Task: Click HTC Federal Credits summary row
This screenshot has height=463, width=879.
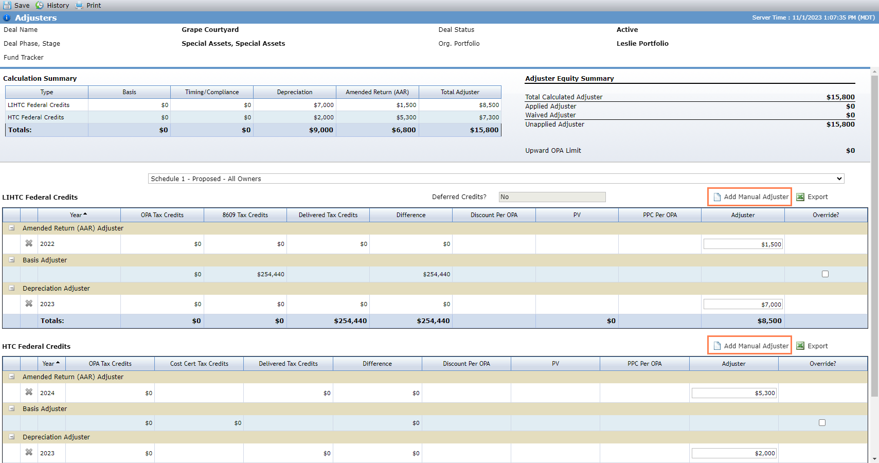Action: point(253,117)
